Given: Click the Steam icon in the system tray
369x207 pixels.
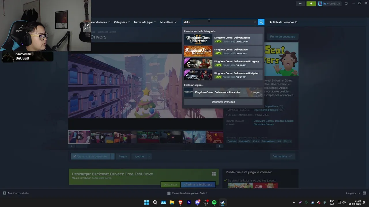Looking at the screenshot, I should (x=312, y=202).
